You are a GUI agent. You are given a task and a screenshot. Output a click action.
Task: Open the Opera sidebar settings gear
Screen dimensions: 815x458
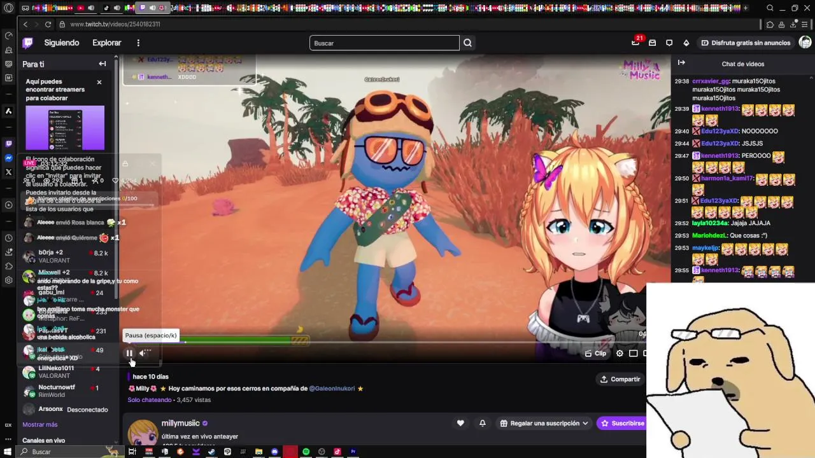pyautogui.click(x=8, y=280)
